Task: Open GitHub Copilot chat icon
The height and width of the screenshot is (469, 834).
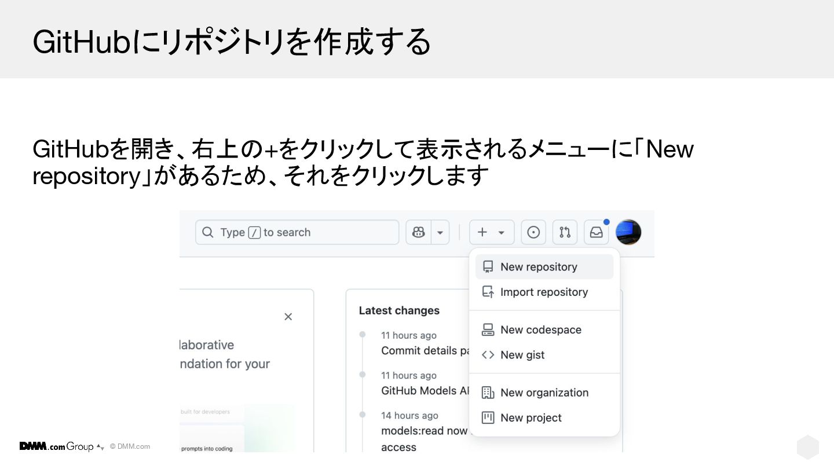Action: pyautogui.click(x=418, y=232)
